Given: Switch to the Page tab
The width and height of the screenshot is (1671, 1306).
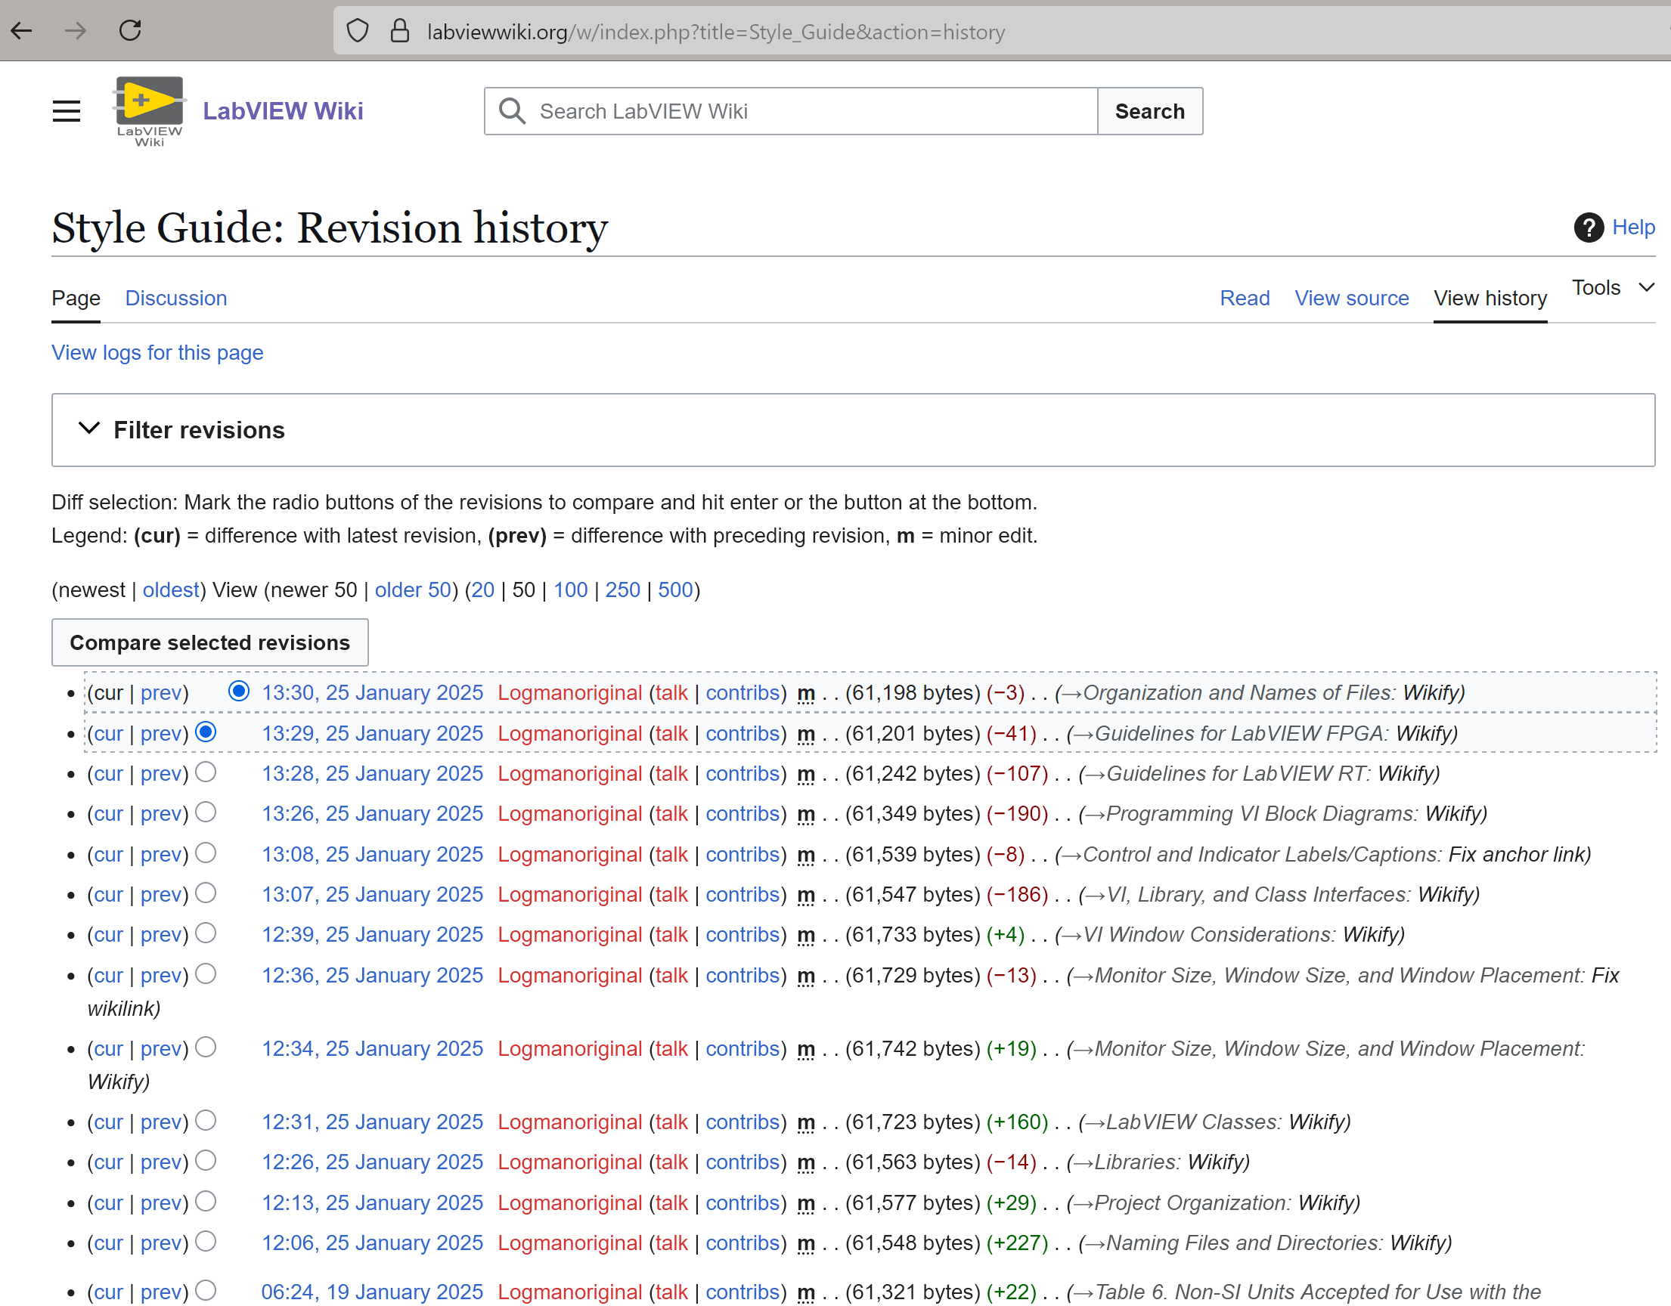Looking at the screenshot, I should pos(76,299).
